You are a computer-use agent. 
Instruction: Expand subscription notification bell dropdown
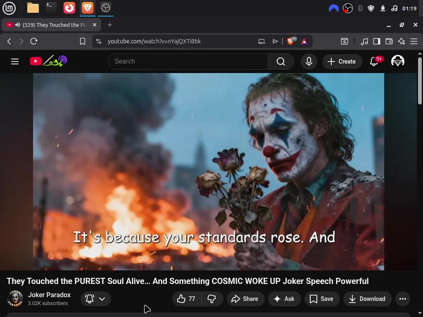tap(96, 299)
